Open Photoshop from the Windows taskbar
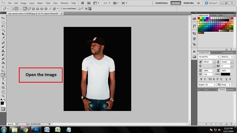The image size is (237, 133). point(36,130)
